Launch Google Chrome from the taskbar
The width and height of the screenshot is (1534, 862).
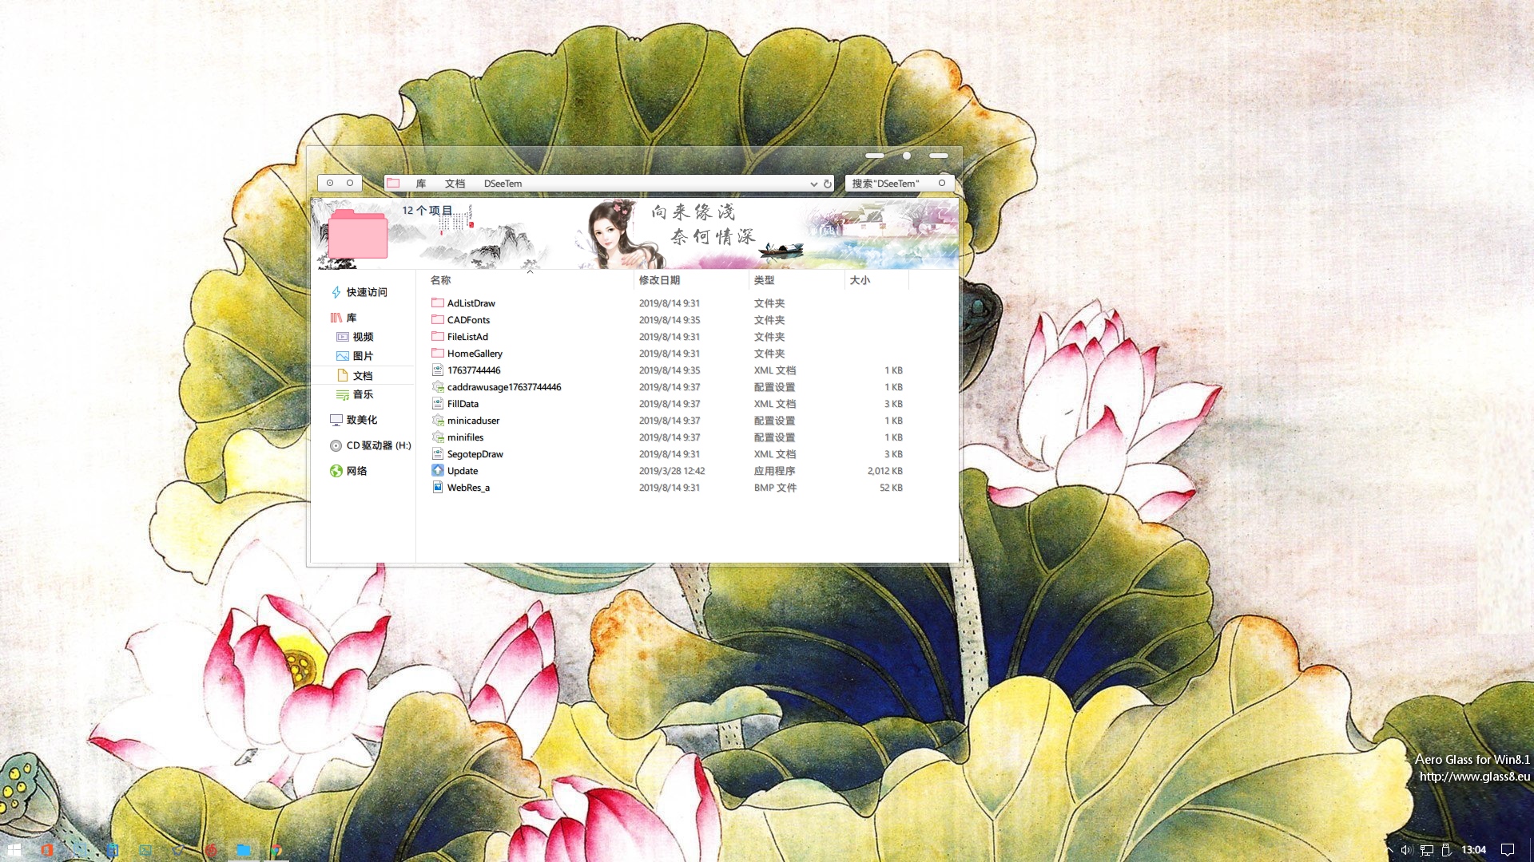[x=277, y=848]
